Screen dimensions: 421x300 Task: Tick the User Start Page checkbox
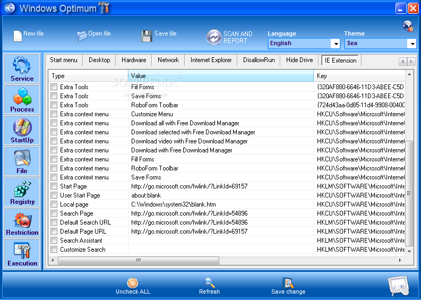[54, 195]
